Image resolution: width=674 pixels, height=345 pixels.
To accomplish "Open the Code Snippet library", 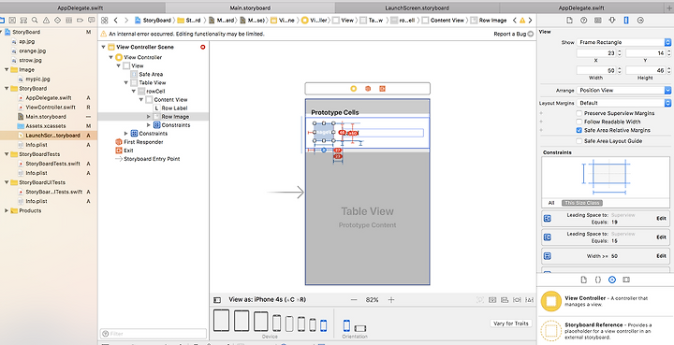I will [598, 280].
